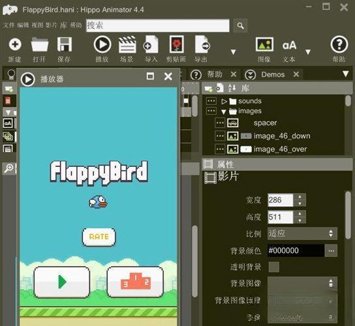Click the lightbulb icon on left tab

11,74
